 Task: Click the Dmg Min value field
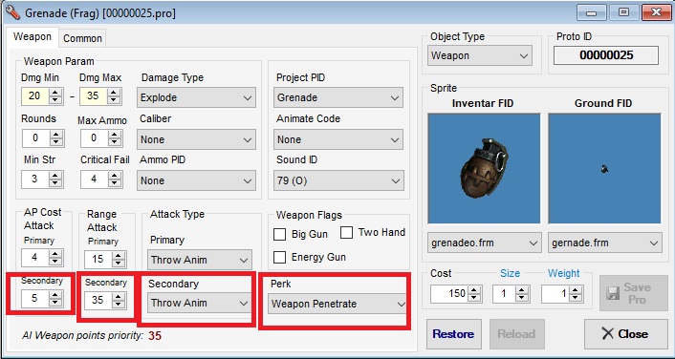(x=34, y=95)
